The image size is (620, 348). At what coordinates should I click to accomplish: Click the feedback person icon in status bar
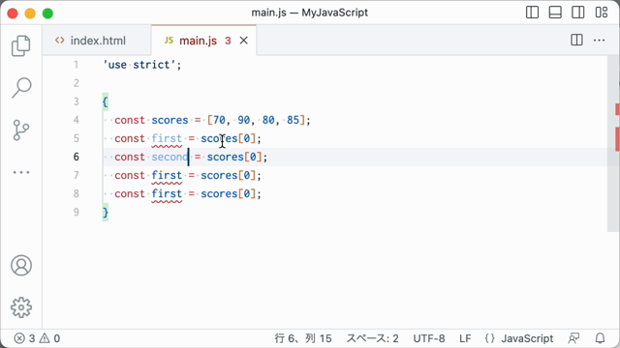573,338
